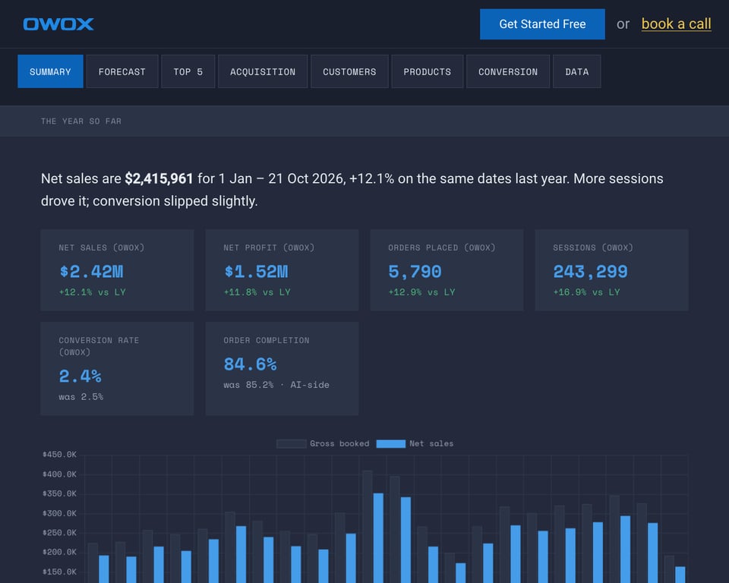729x583 pixels.
Task: Click the $300.0K axis label
Action: (x=59, y=513)
